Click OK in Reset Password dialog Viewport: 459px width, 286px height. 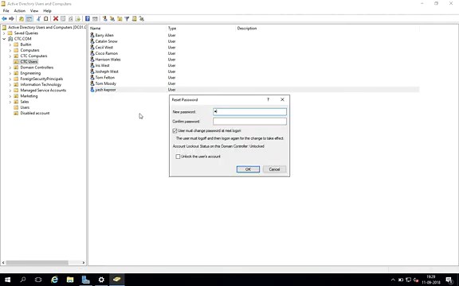[248, 169]
